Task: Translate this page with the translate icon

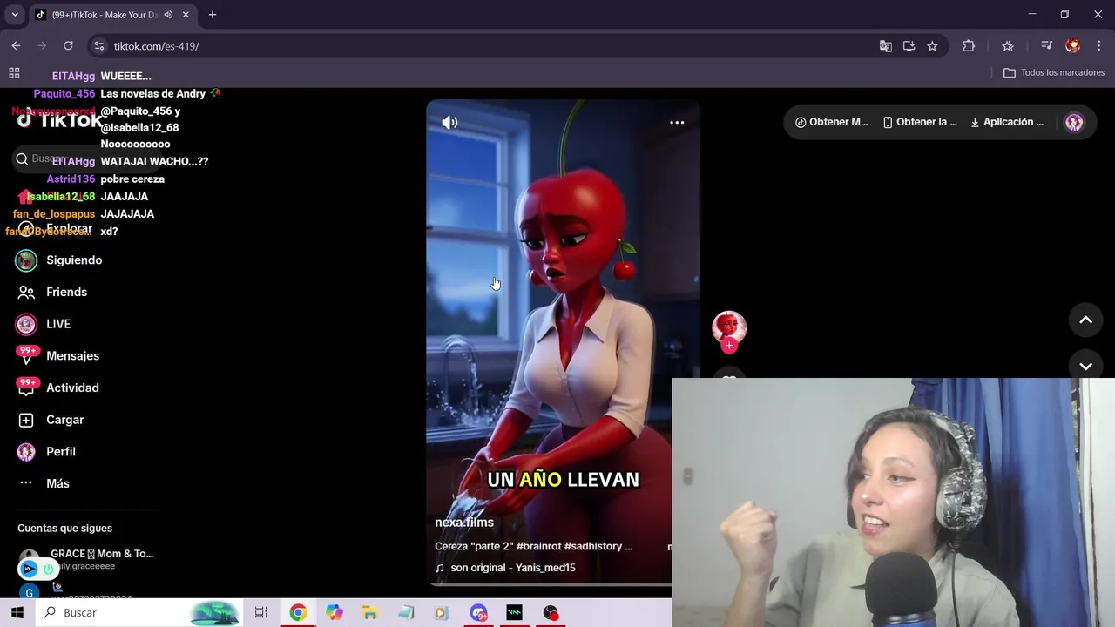Action: tap(885, 46)
